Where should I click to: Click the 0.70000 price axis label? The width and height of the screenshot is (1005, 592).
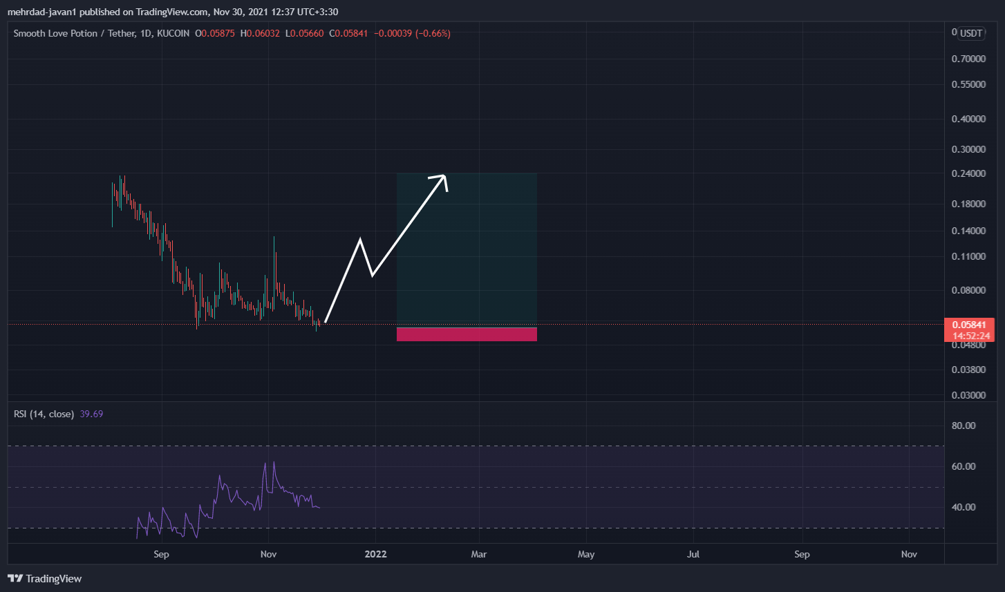[968, 59]
